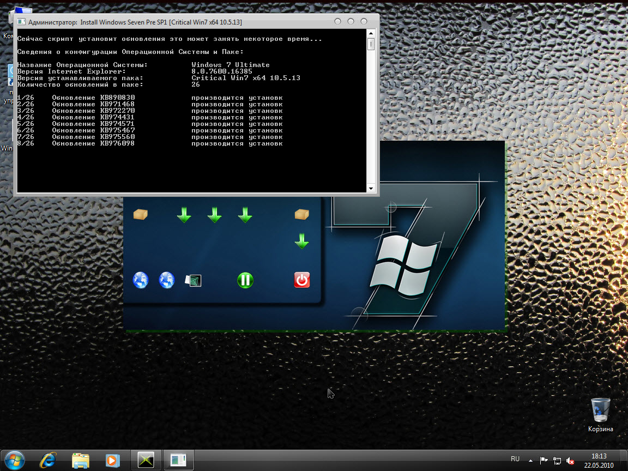The width and height of the screenshot is (628, 471).
Task: Open Windows Media Player from the taskbar
Action: point(112,460)
